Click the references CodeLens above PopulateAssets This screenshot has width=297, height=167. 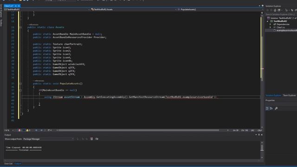click(39, 81)
